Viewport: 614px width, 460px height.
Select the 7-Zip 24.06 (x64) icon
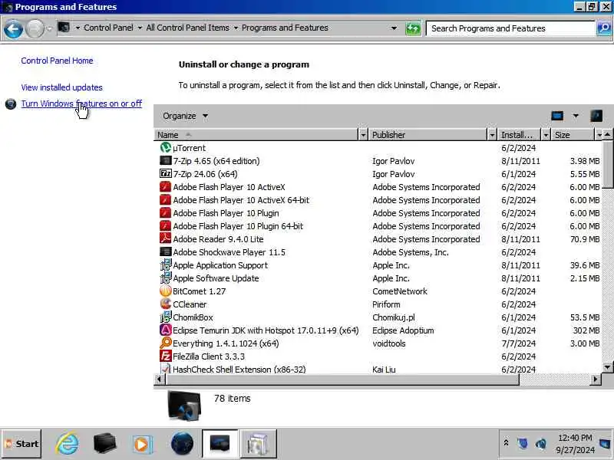[166, 173]
